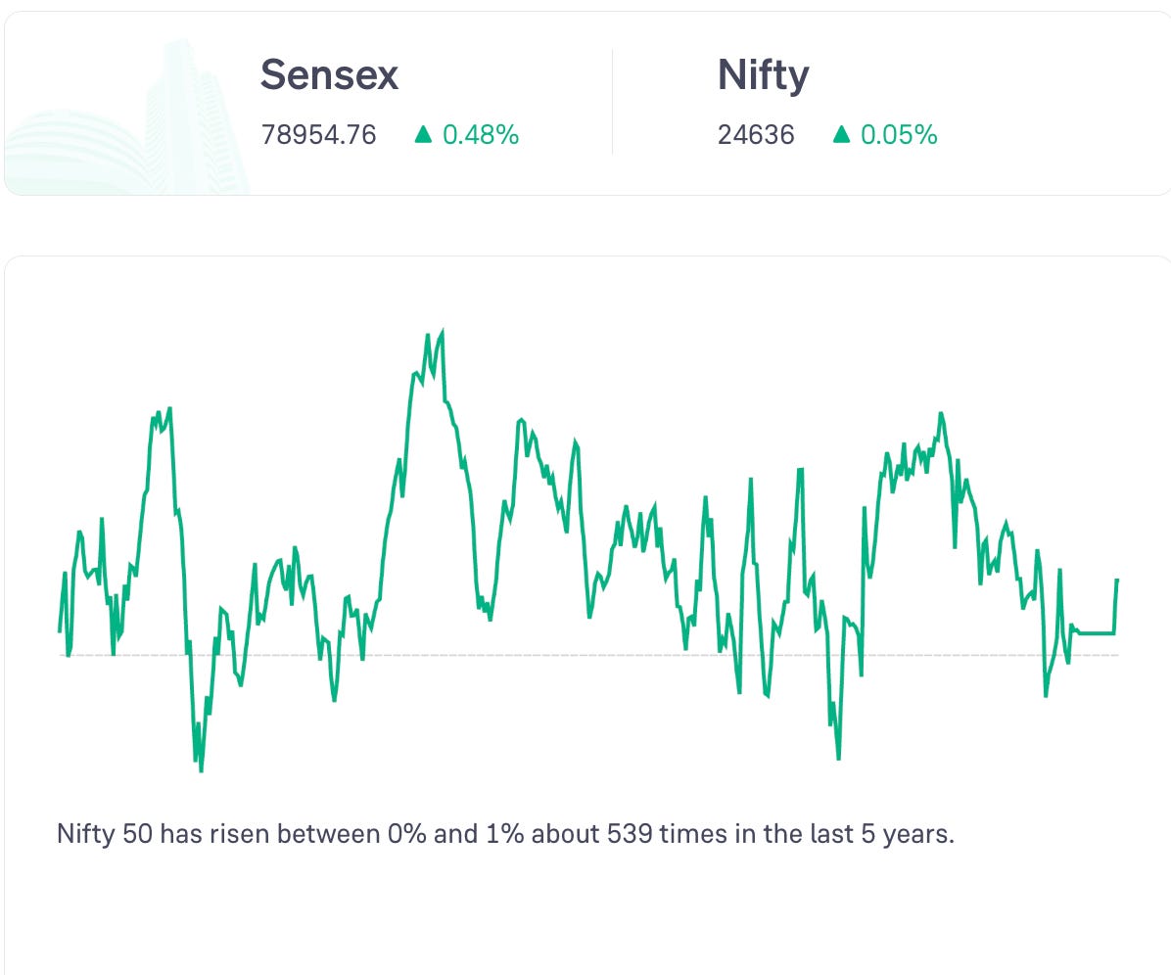Click the starting point of the chart line
The width and height of the screenshot is (1171, 975).
[60, 630]
